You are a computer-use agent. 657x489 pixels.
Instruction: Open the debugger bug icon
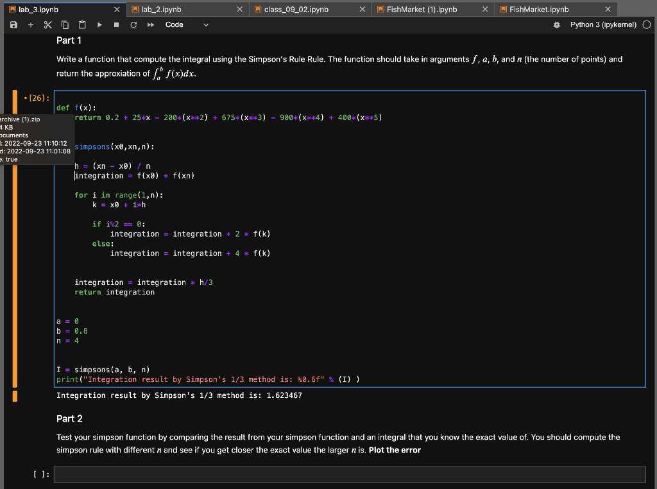pyautogui.click(x=557, y=25)
